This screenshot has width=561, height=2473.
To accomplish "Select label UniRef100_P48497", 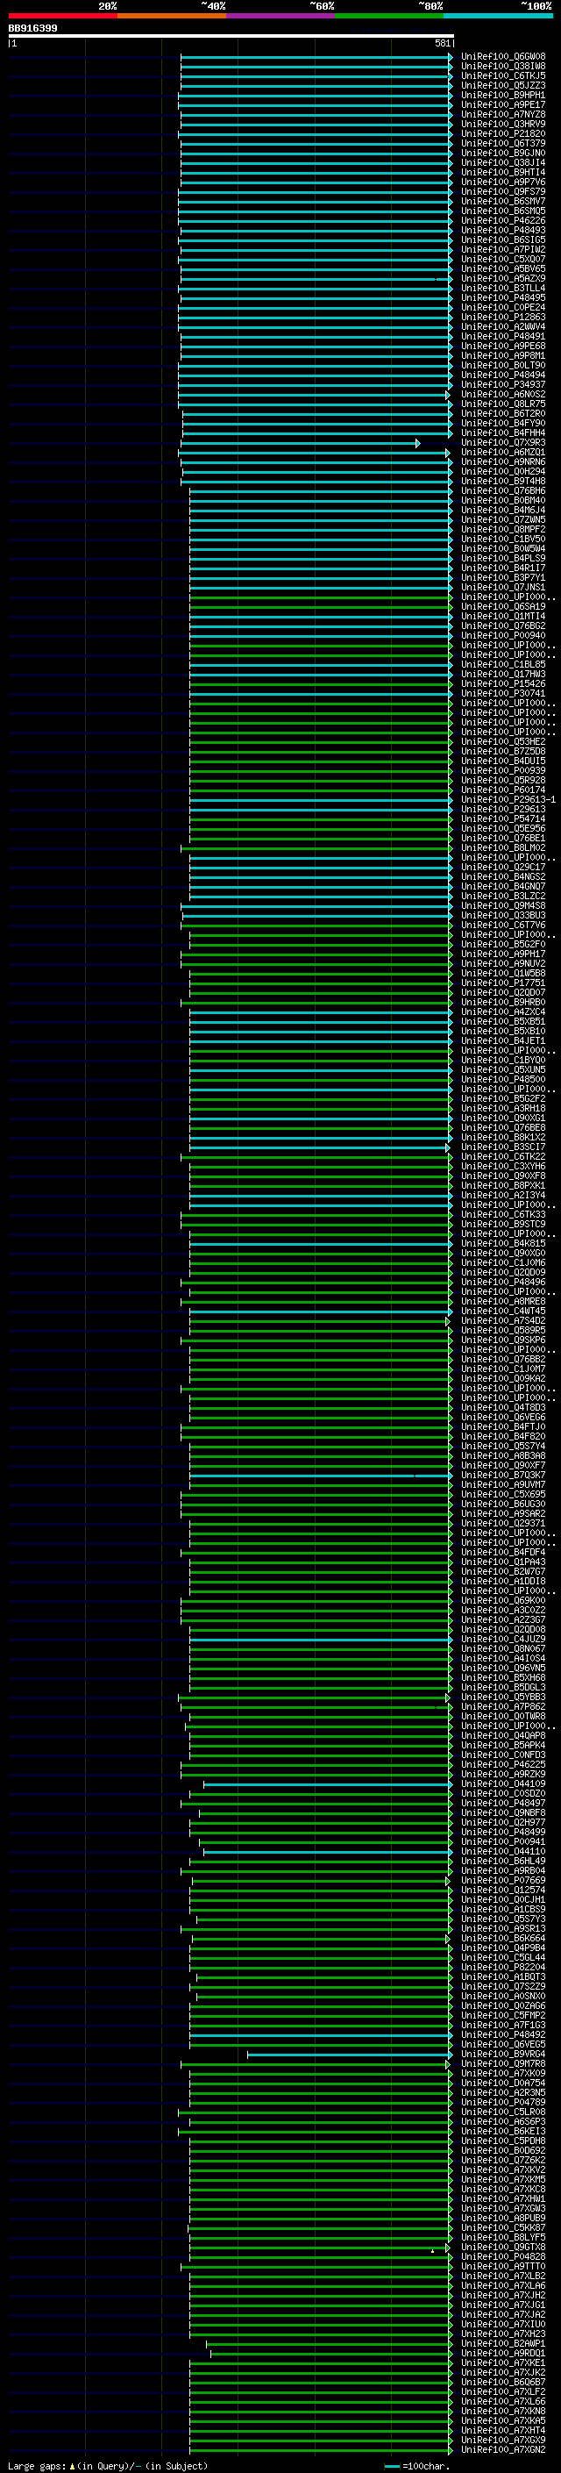I will point(503,1803).
